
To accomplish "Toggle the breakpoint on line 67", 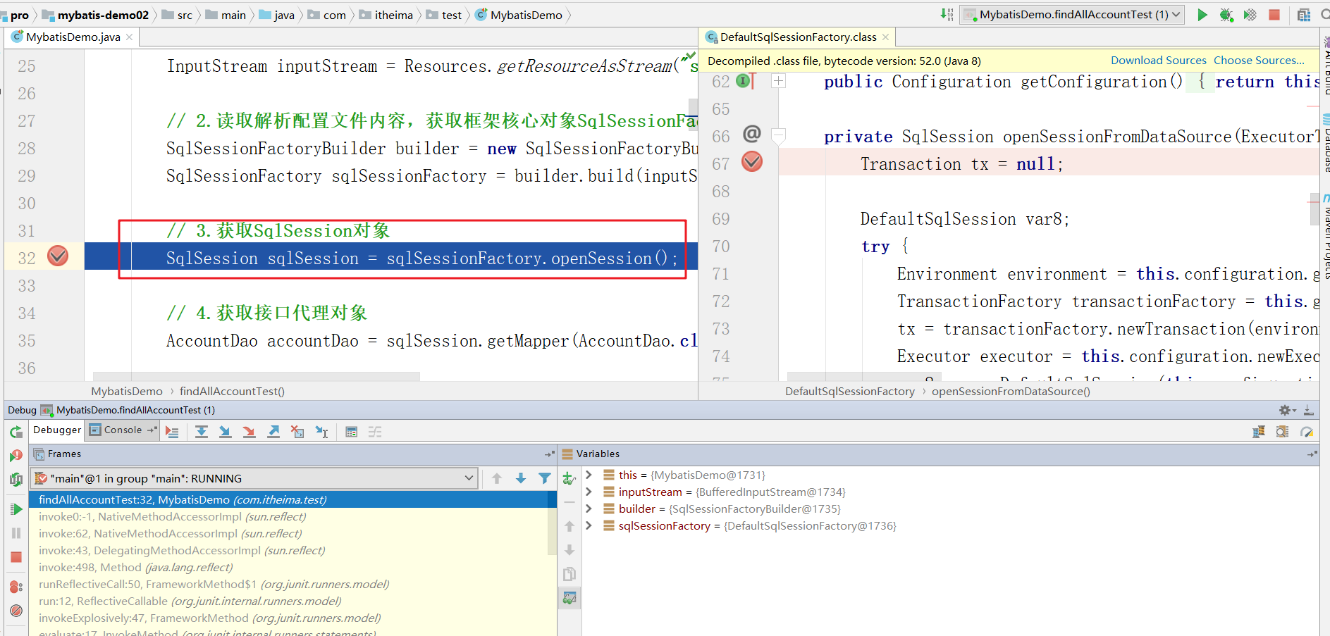I will [x=752, y=162].
